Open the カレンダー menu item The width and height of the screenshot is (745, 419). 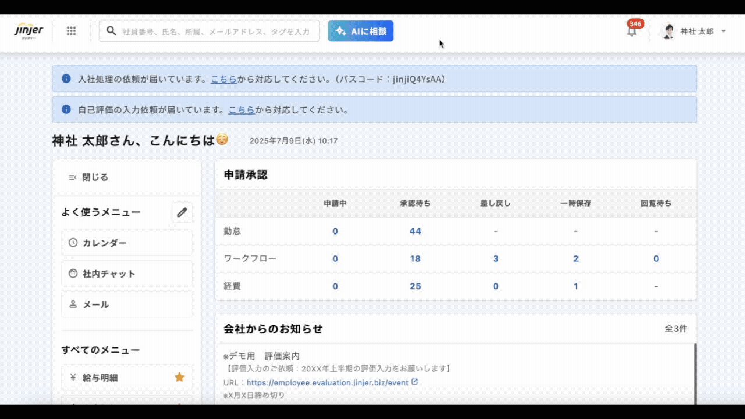coord(126,243)
